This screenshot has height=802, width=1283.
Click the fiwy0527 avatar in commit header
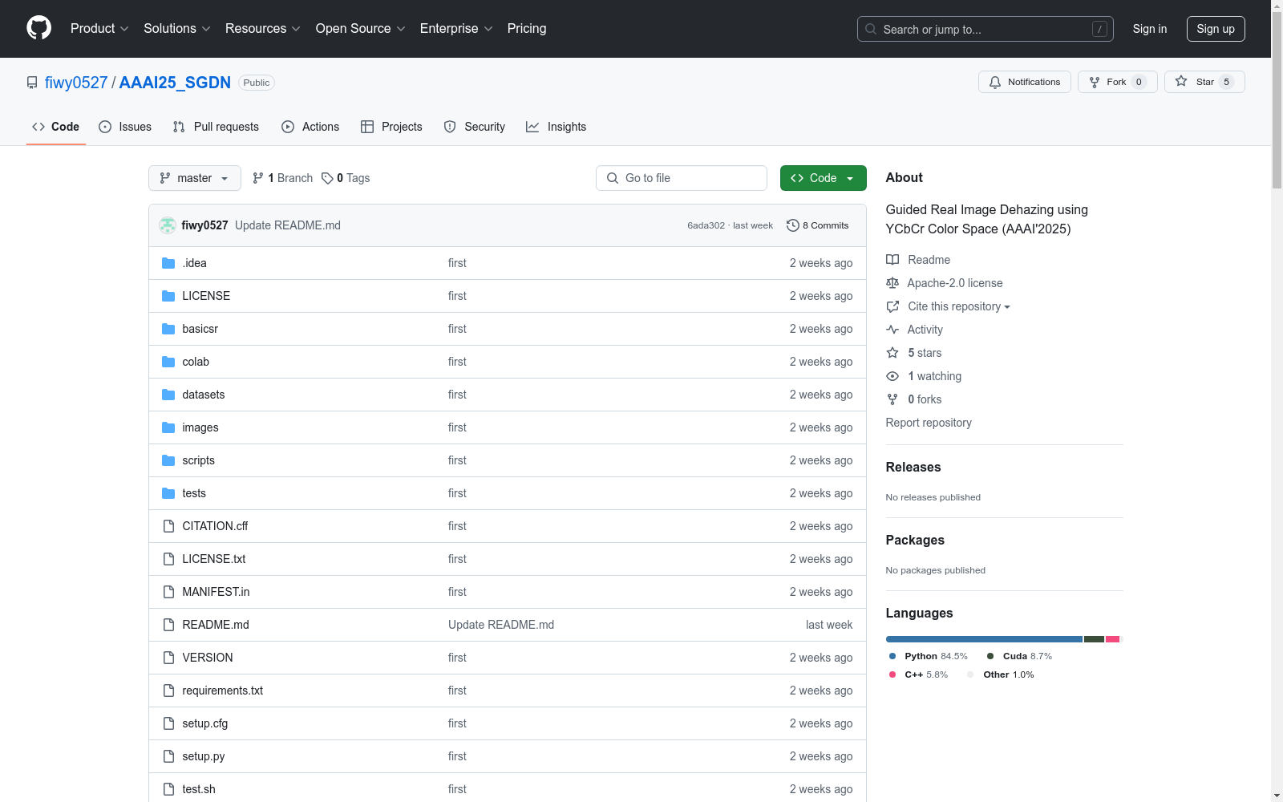pyautogui.click(x=168, y=225)
